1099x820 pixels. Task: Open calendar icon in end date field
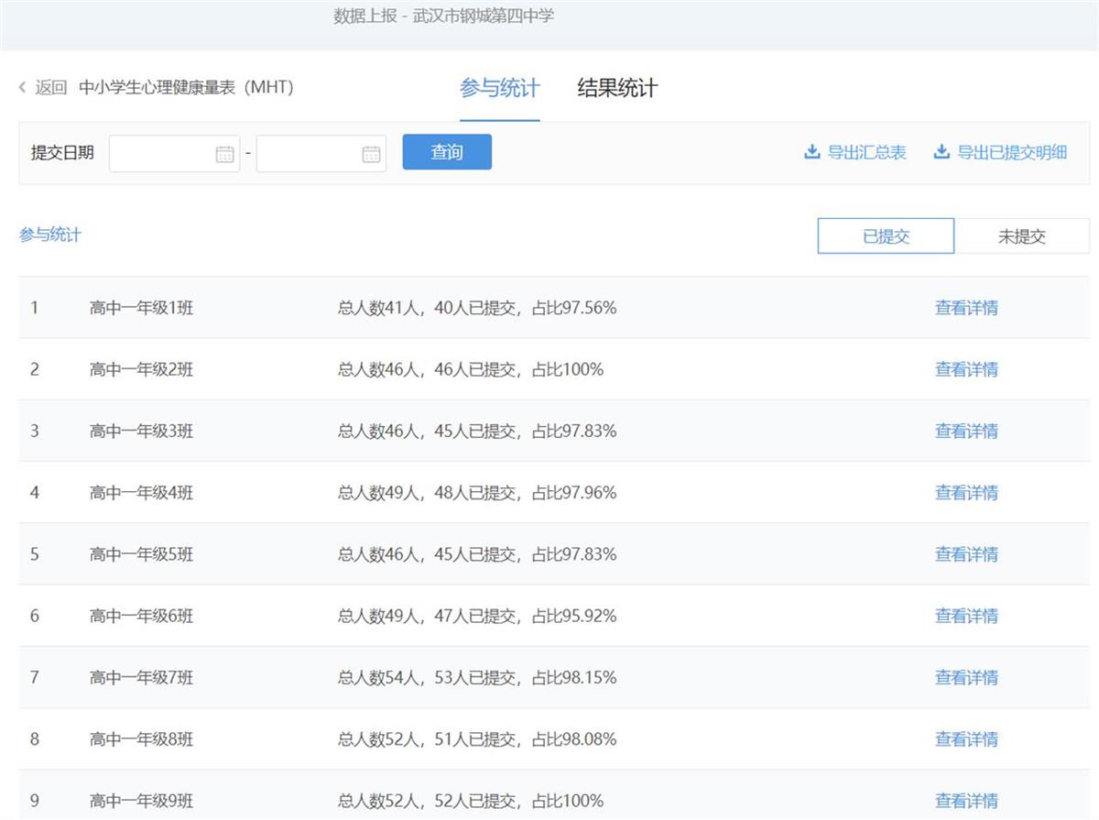(371, 154)
